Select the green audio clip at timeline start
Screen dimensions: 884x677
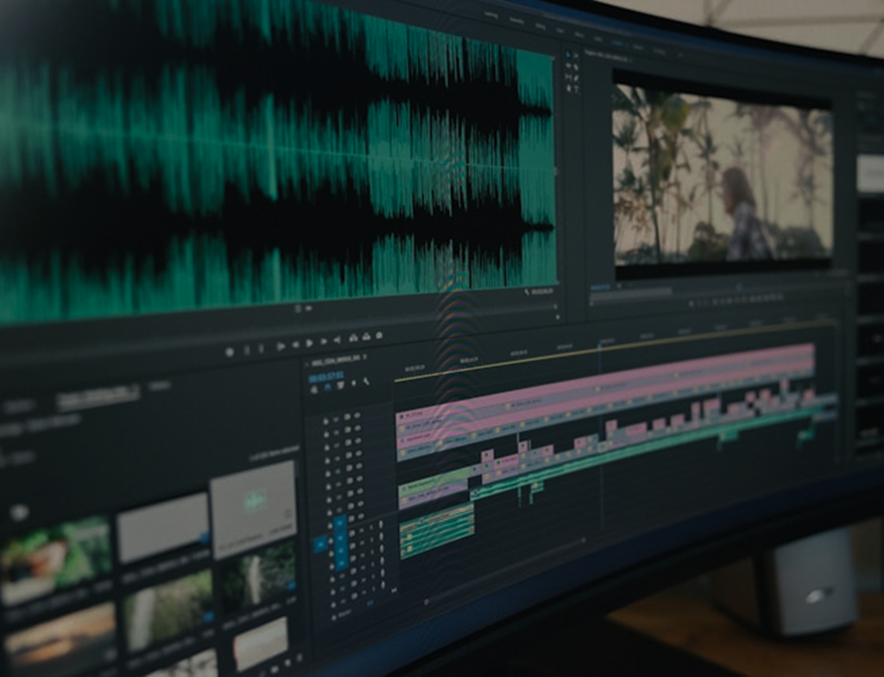[436, 530]
